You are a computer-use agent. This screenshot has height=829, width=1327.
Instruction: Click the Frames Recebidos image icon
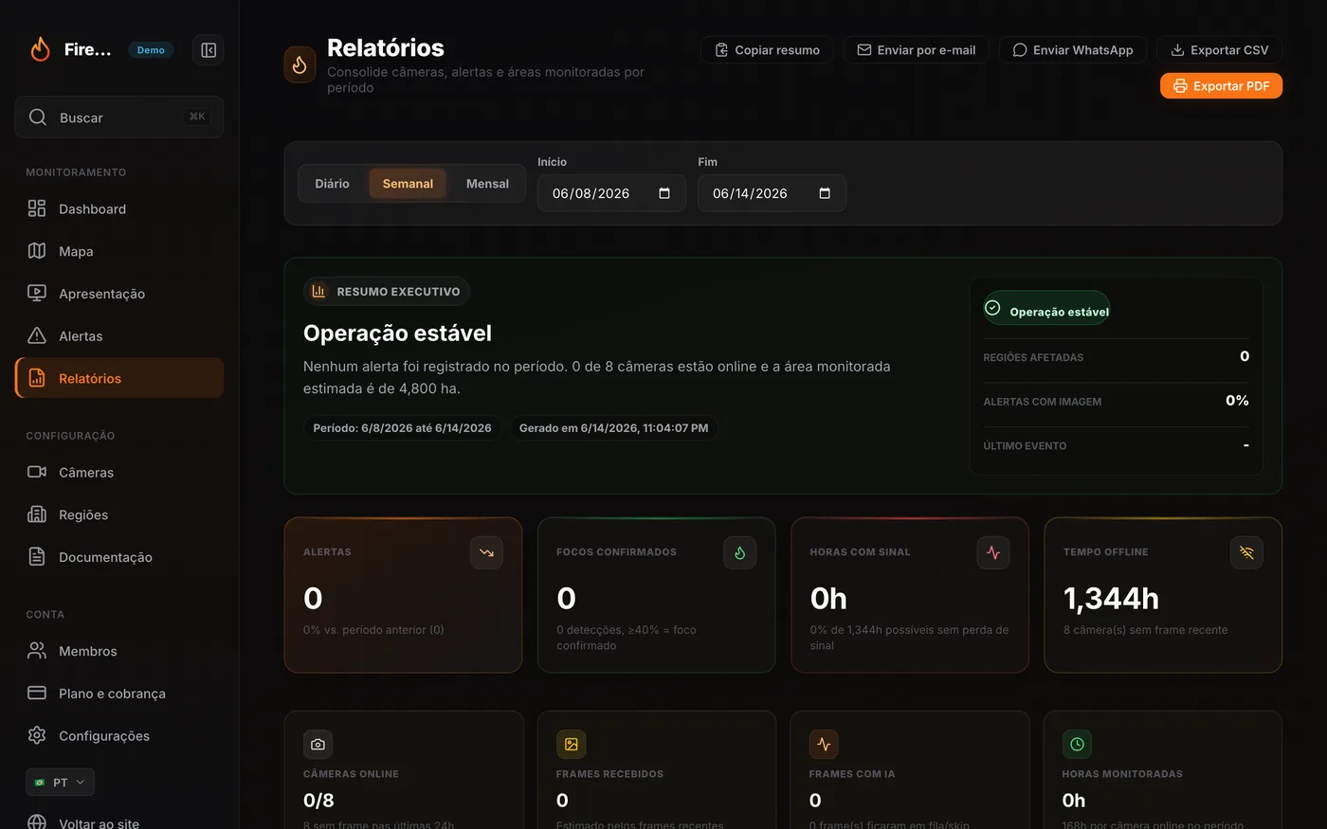571,744
